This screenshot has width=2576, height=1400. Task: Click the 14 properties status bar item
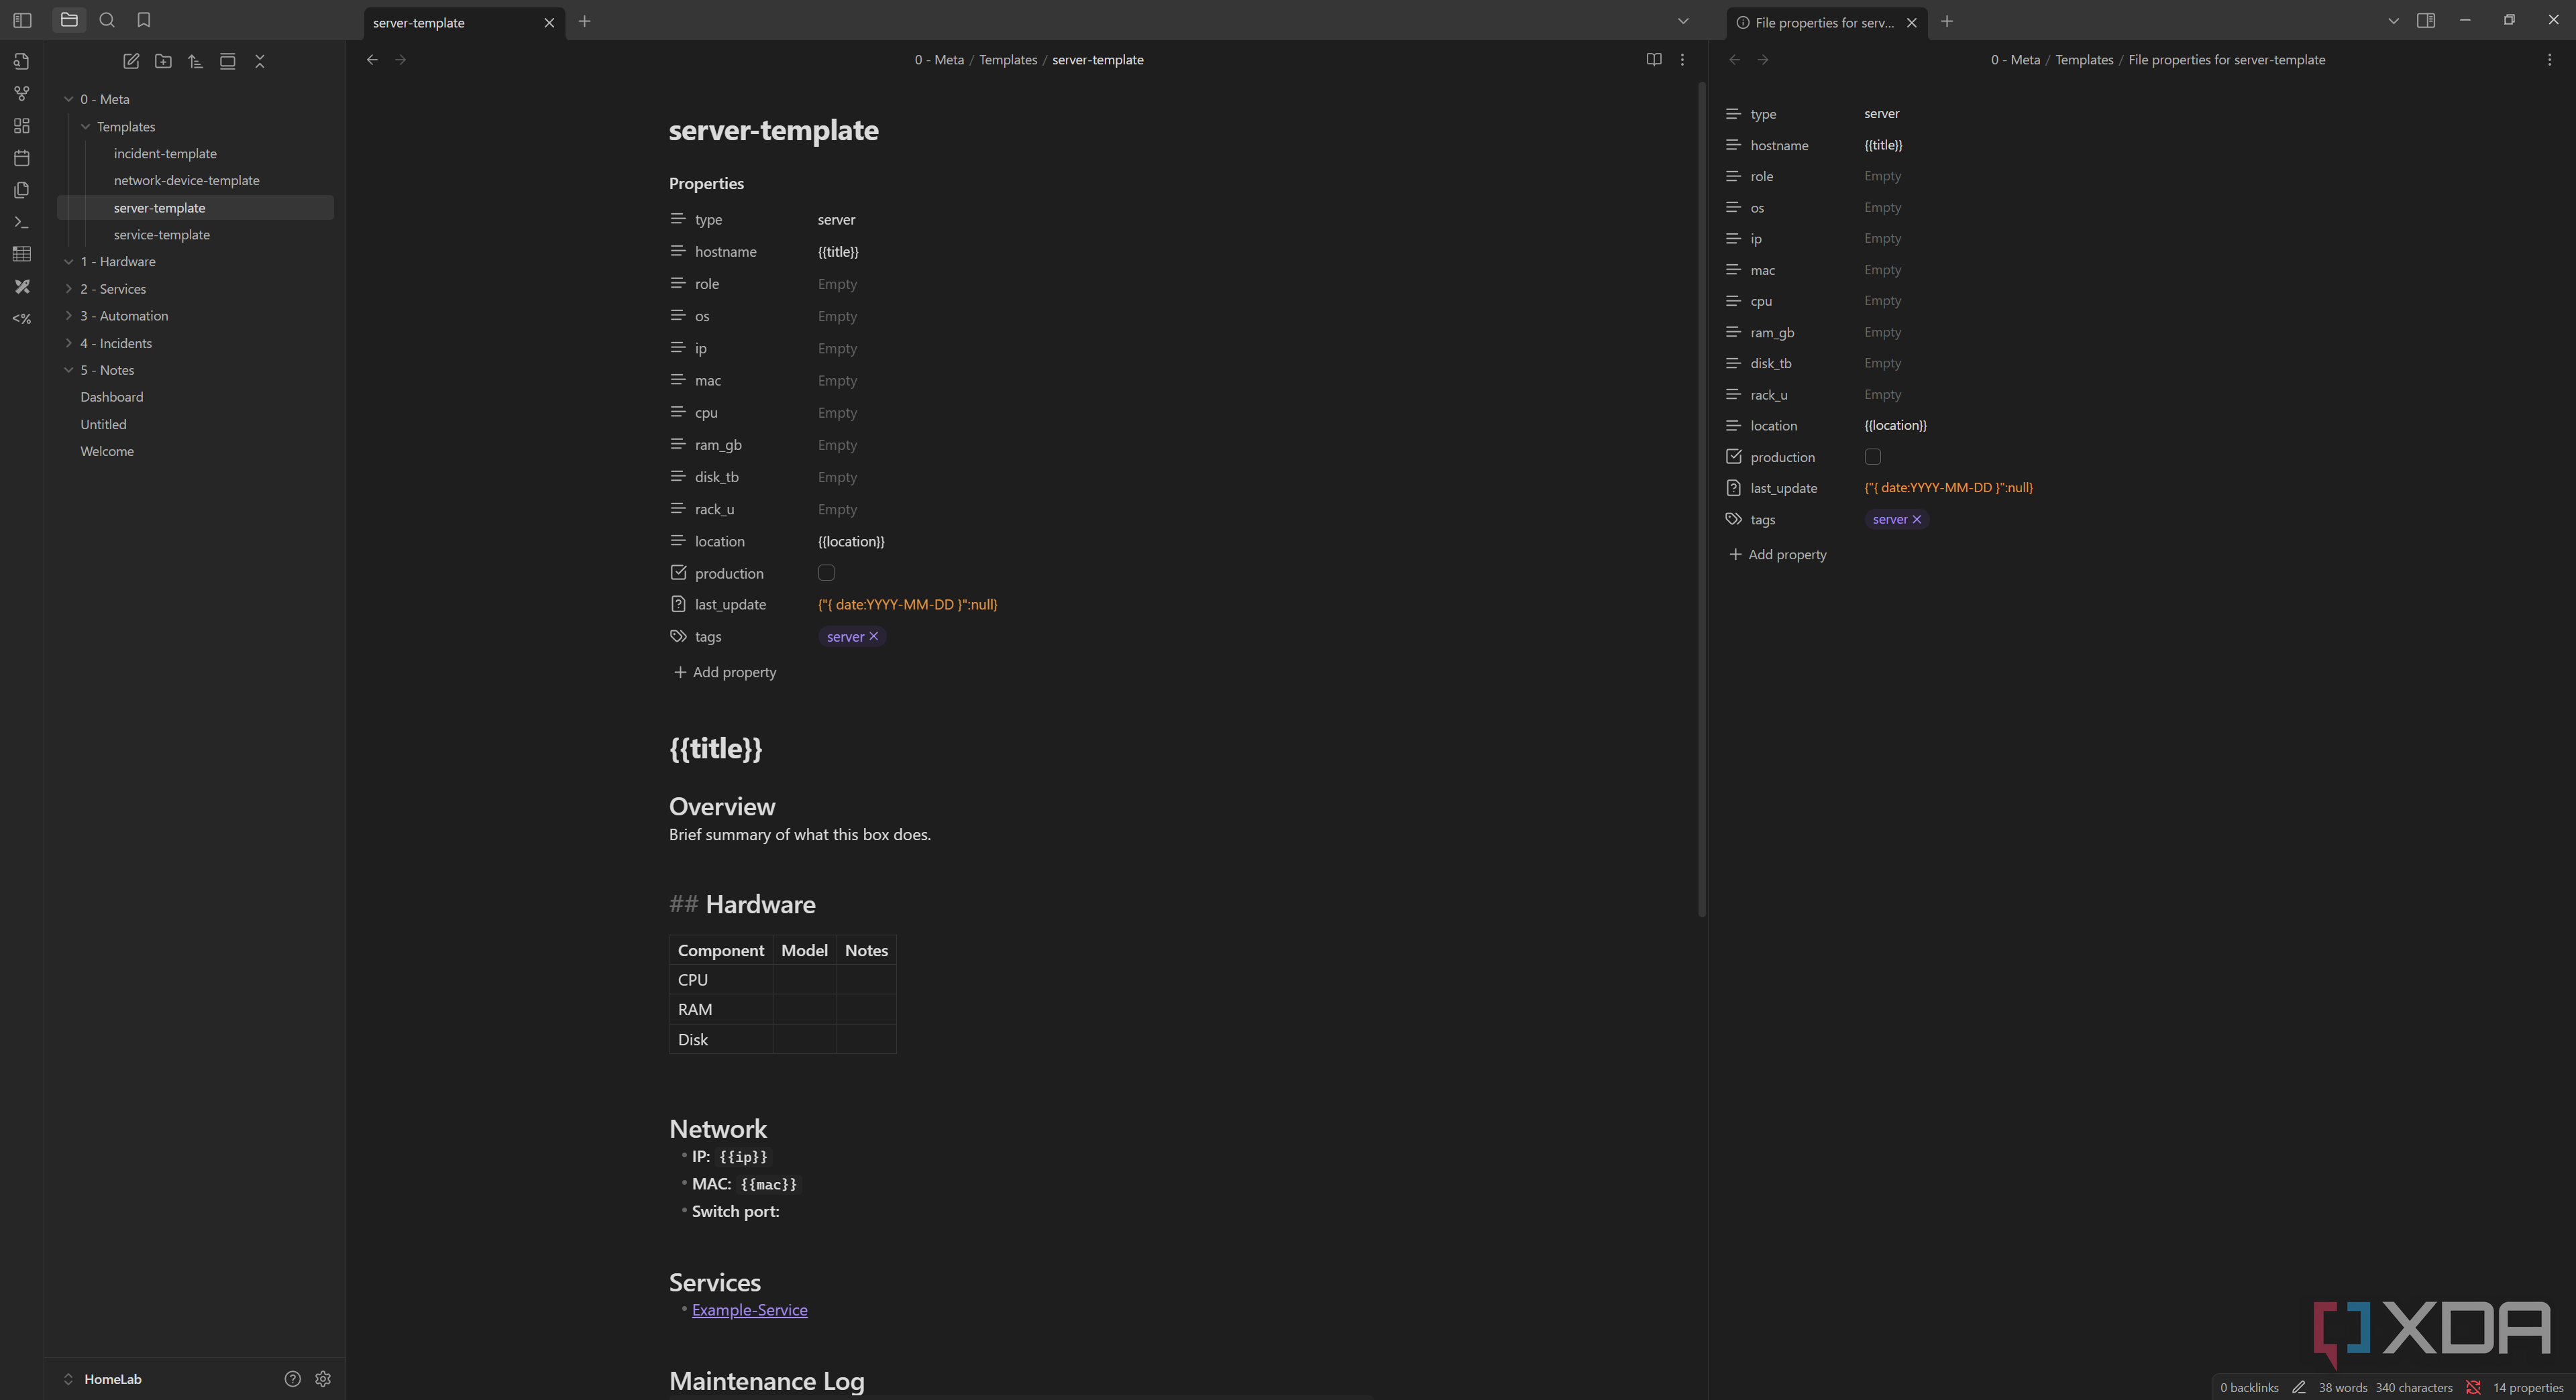[2528, 1387]
